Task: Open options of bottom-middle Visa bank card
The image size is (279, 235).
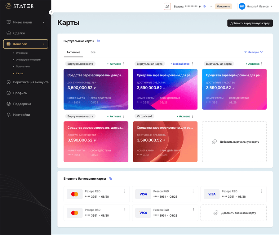Action: tap(193, 210)
